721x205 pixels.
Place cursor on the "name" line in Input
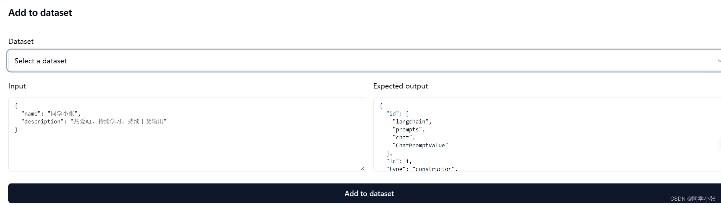coord(51,114)
